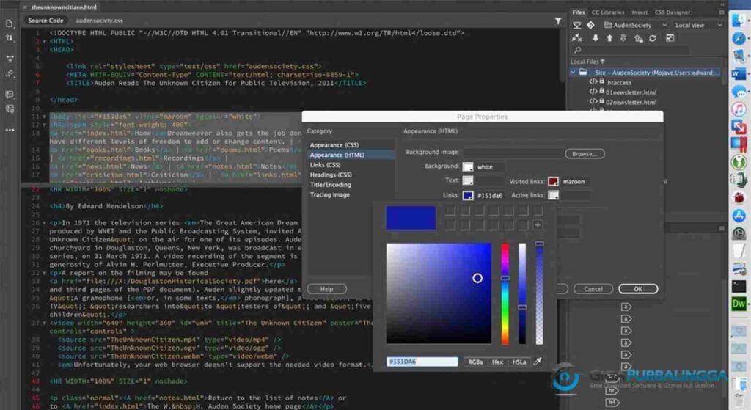The image size is (751, 410).
Task: Click the Help button in Page Properties
Action: click(326, 289)
